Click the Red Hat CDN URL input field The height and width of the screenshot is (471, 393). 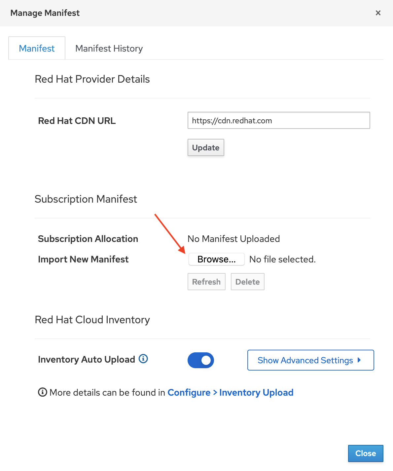click(x=278, y=120)
